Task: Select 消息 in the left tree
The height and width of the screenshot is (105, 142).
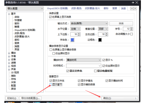Action: pyautogui.click(x=17, y=46)
